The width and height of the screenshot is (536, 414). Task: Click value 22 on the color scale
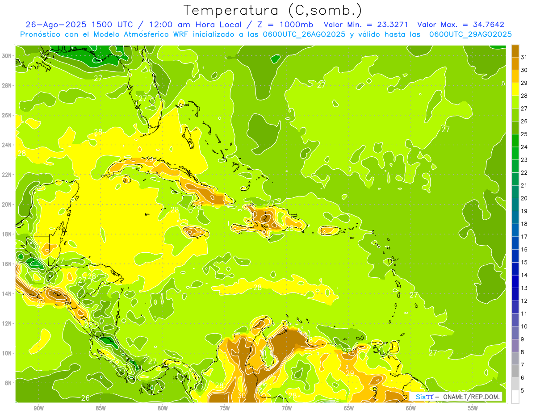coord(524,173)
